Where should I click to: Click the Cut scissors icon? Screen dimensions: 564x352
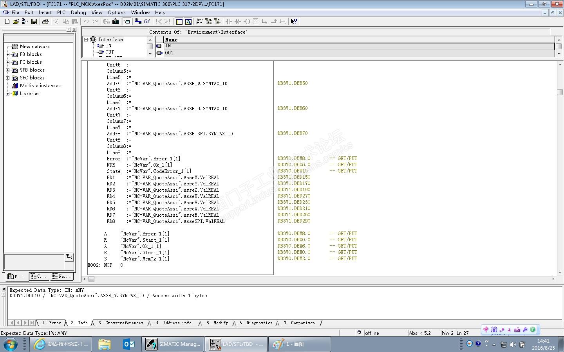click(x=57, y=22)
